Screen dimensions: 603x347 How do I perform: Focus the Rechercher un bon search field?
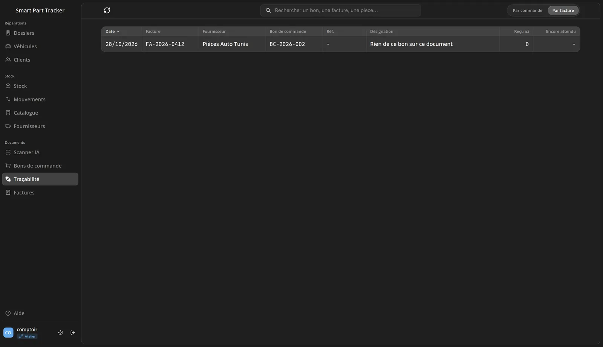(x=341, y=11)
